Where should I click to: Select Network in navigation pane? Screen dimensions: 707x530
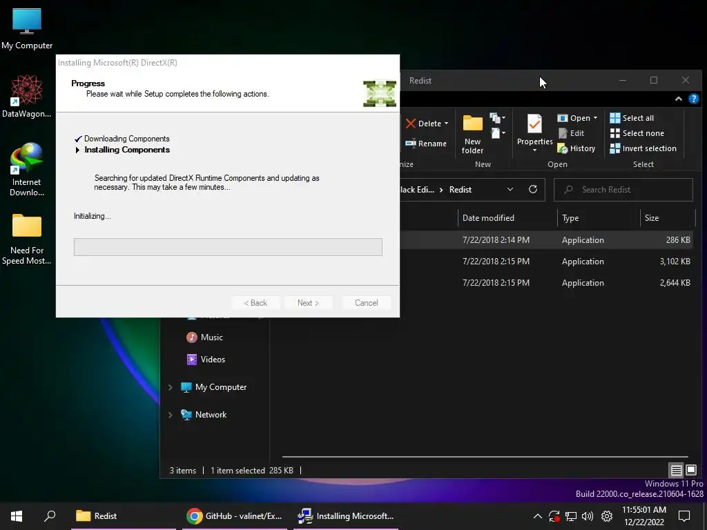[x=204, y=415]
